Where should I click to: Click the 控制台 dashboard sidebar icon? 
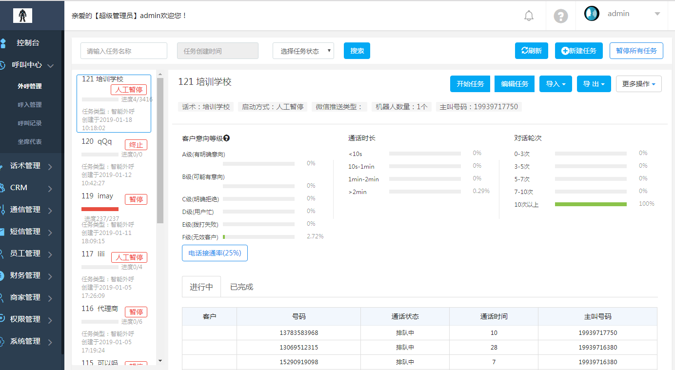(x=3, y=43)
